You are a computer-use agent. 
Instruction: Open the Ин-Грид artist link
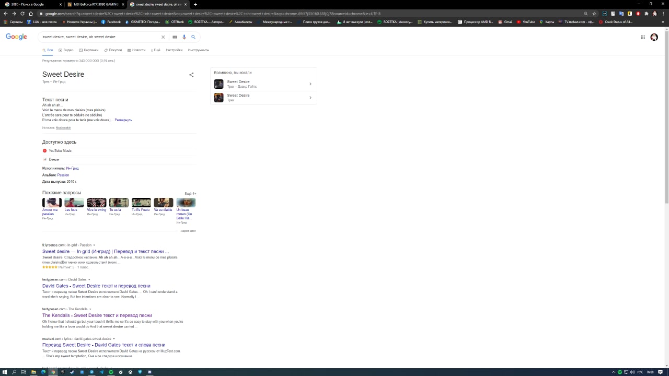[x=72, y=168]
